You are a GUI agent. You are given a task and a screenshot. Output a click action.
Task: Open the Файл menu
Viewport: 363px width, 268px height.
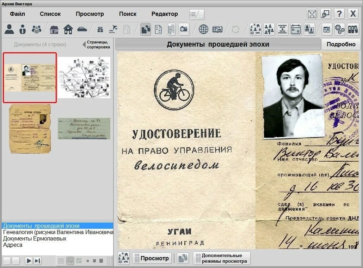point(17,14)
